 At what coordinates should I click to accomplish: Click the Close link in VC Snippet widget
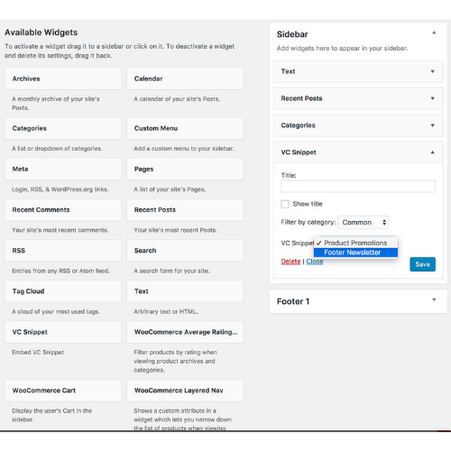(315, 262)
